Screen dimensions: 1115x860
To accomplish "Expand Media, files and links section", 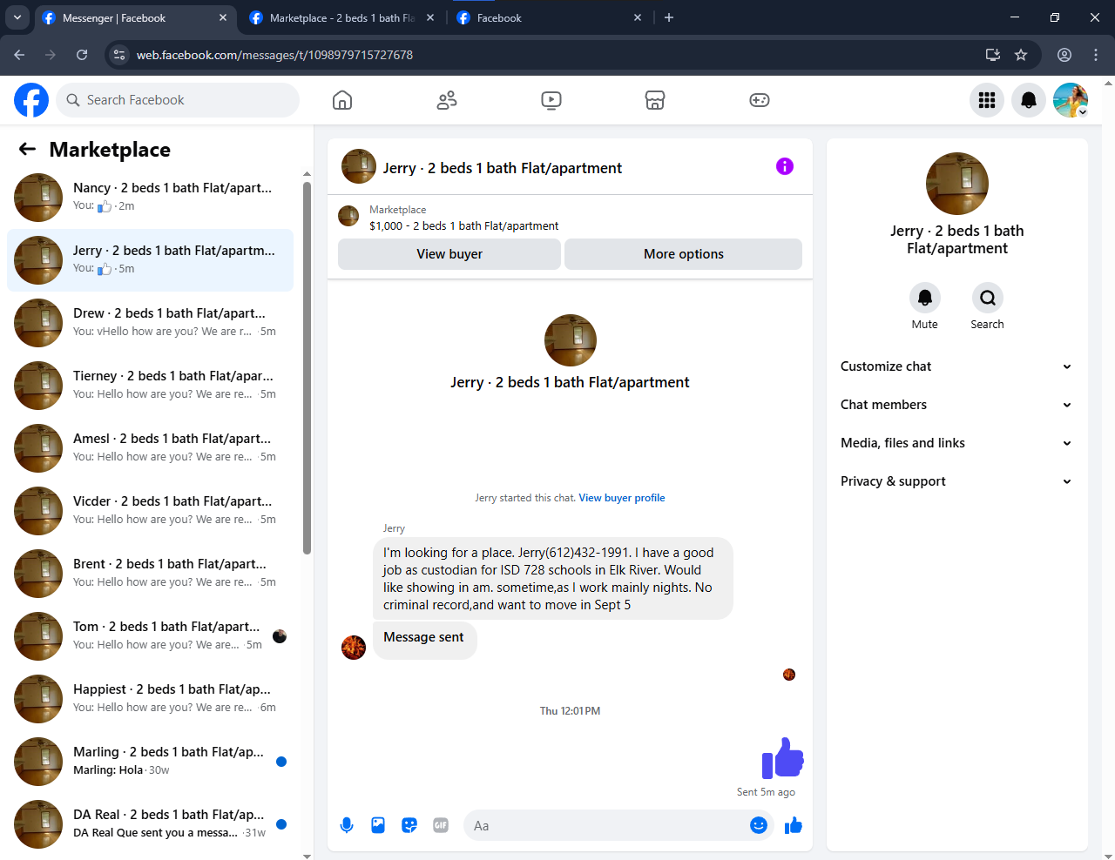I will click(x=956, y=443).
